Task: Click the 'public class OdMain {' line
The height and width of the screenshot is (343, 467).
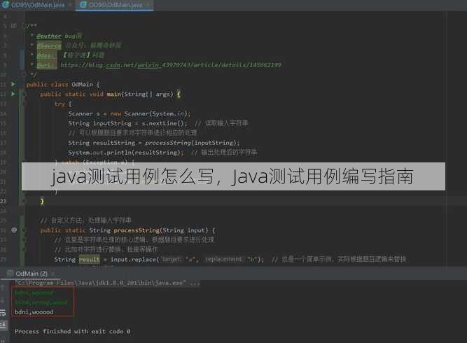Action: click(63, 85)
